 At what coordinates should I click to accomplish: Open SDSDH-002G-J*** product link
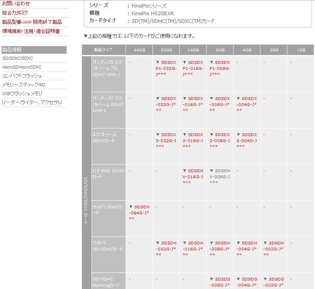tap(274, 249)
